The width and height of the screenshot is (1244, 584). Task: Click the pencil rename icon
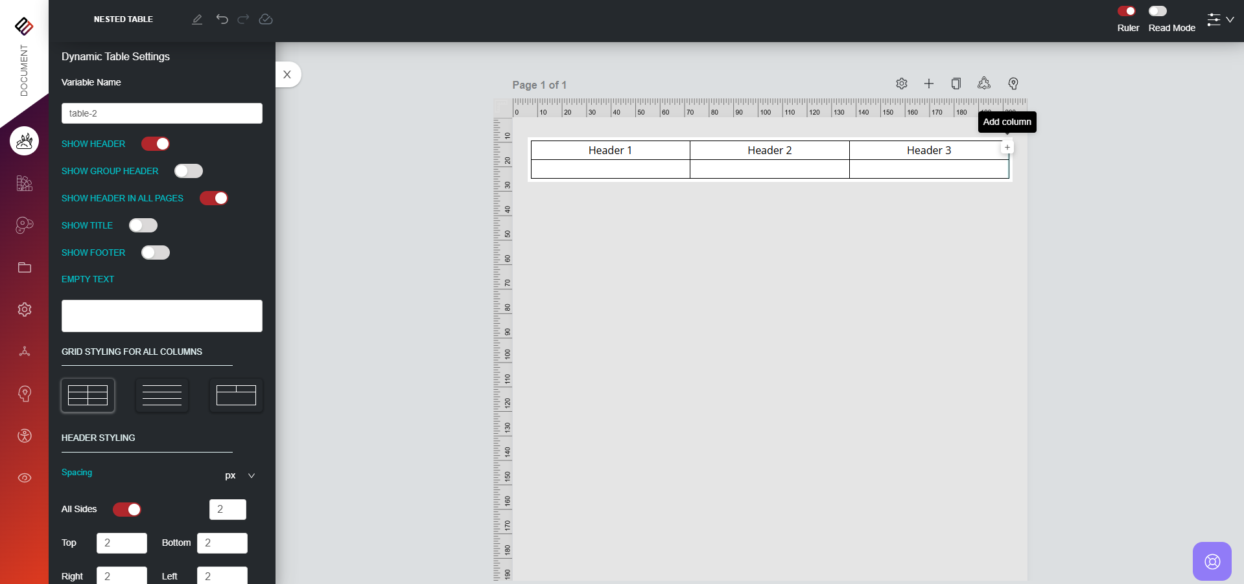(x=197, y=19)
